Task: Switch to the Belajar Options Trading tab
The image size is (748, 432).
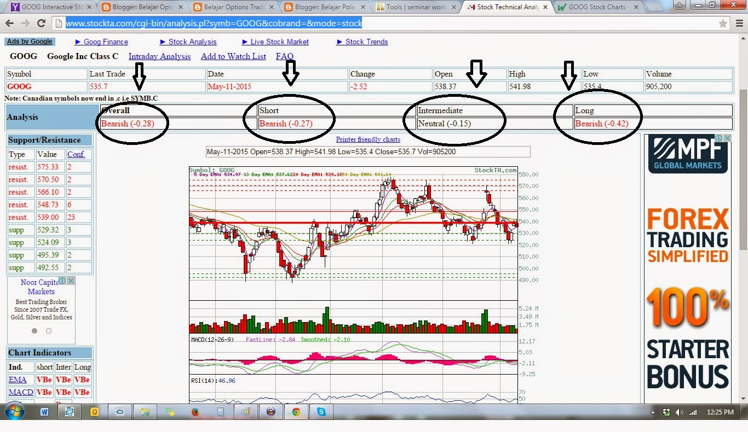Action: (233, 7)
